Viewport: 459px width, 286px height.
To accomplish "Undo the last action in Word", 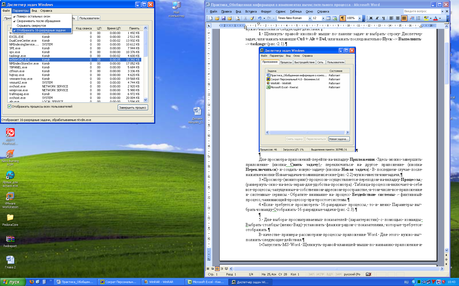I will tap(260, 18).
